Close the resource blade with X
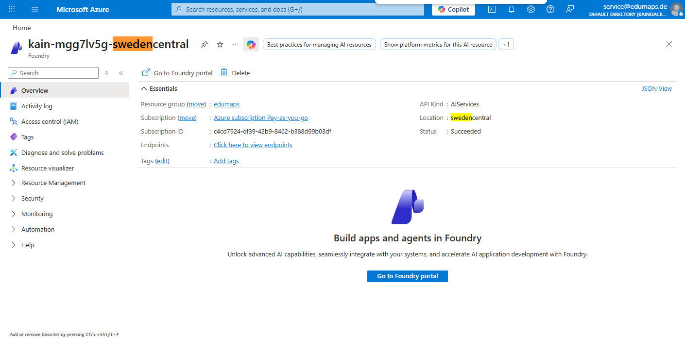The height and width of the screenshot is (338, 685). tap(669, 44)
